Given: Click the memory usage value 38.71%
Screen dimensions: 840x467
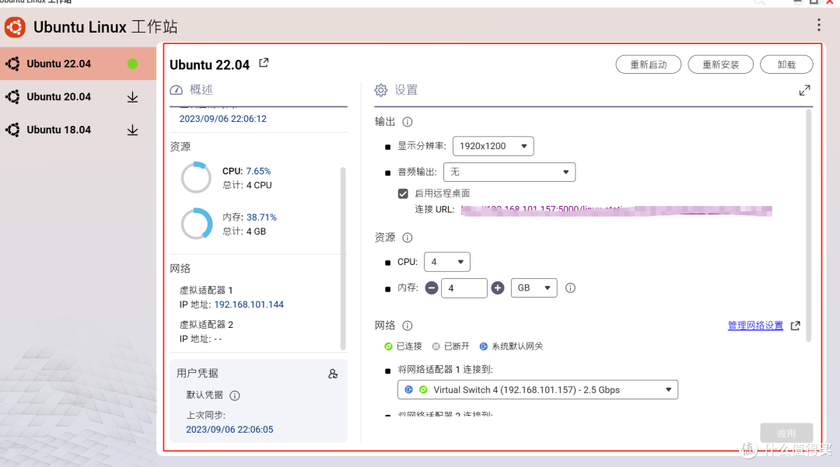Looking at the screenshot, I should pos(261,218).
